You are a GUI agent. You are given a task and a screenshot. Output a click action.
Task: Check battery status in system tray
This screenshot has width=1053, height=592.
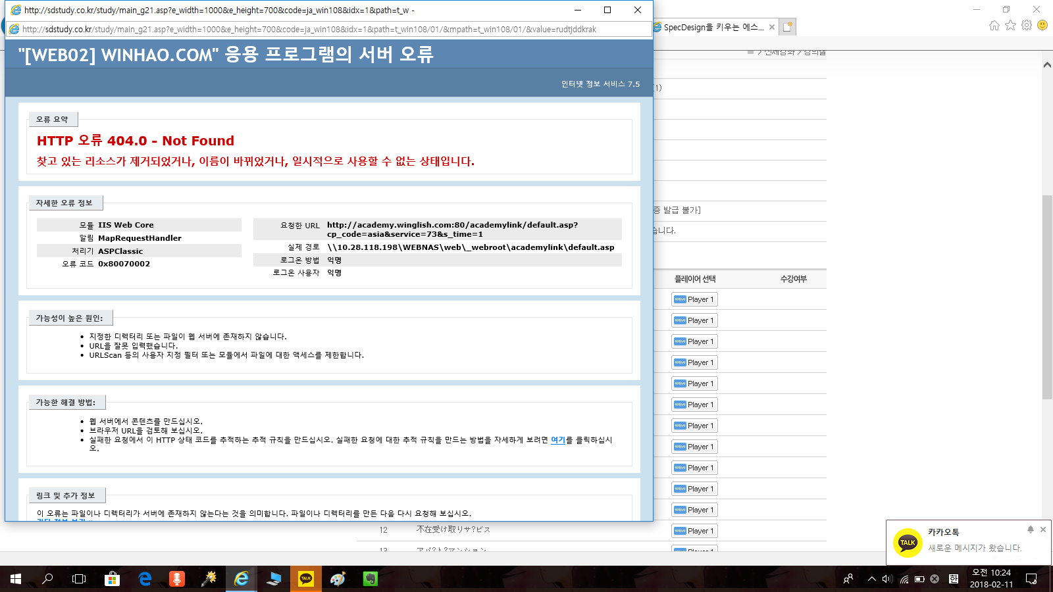click(x=919, y=579)
